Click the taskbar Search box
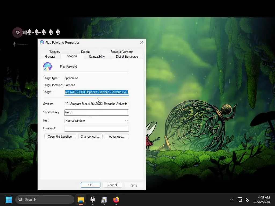Screen dimensions: 275x206 45,200
